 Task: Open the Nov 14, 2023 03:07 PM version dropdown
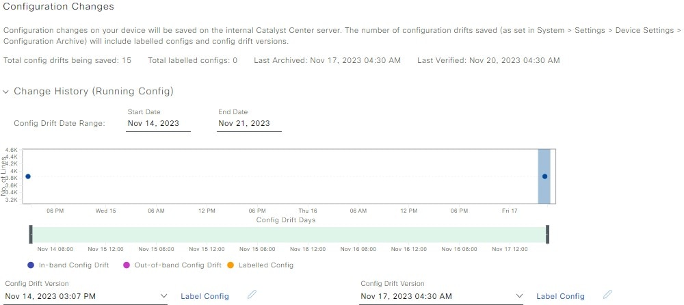85,296
